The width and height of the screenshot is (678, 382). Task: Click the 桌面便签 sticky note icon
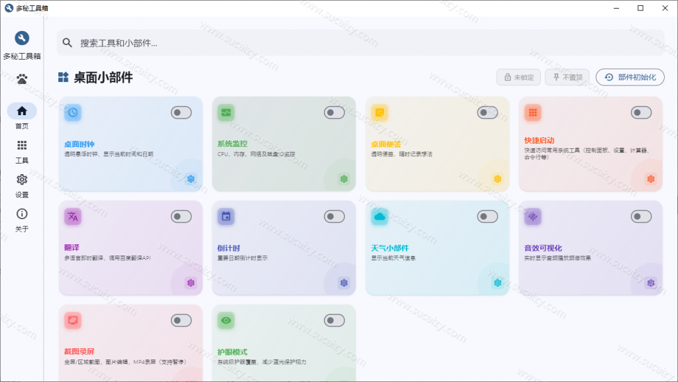click(379, 113)
